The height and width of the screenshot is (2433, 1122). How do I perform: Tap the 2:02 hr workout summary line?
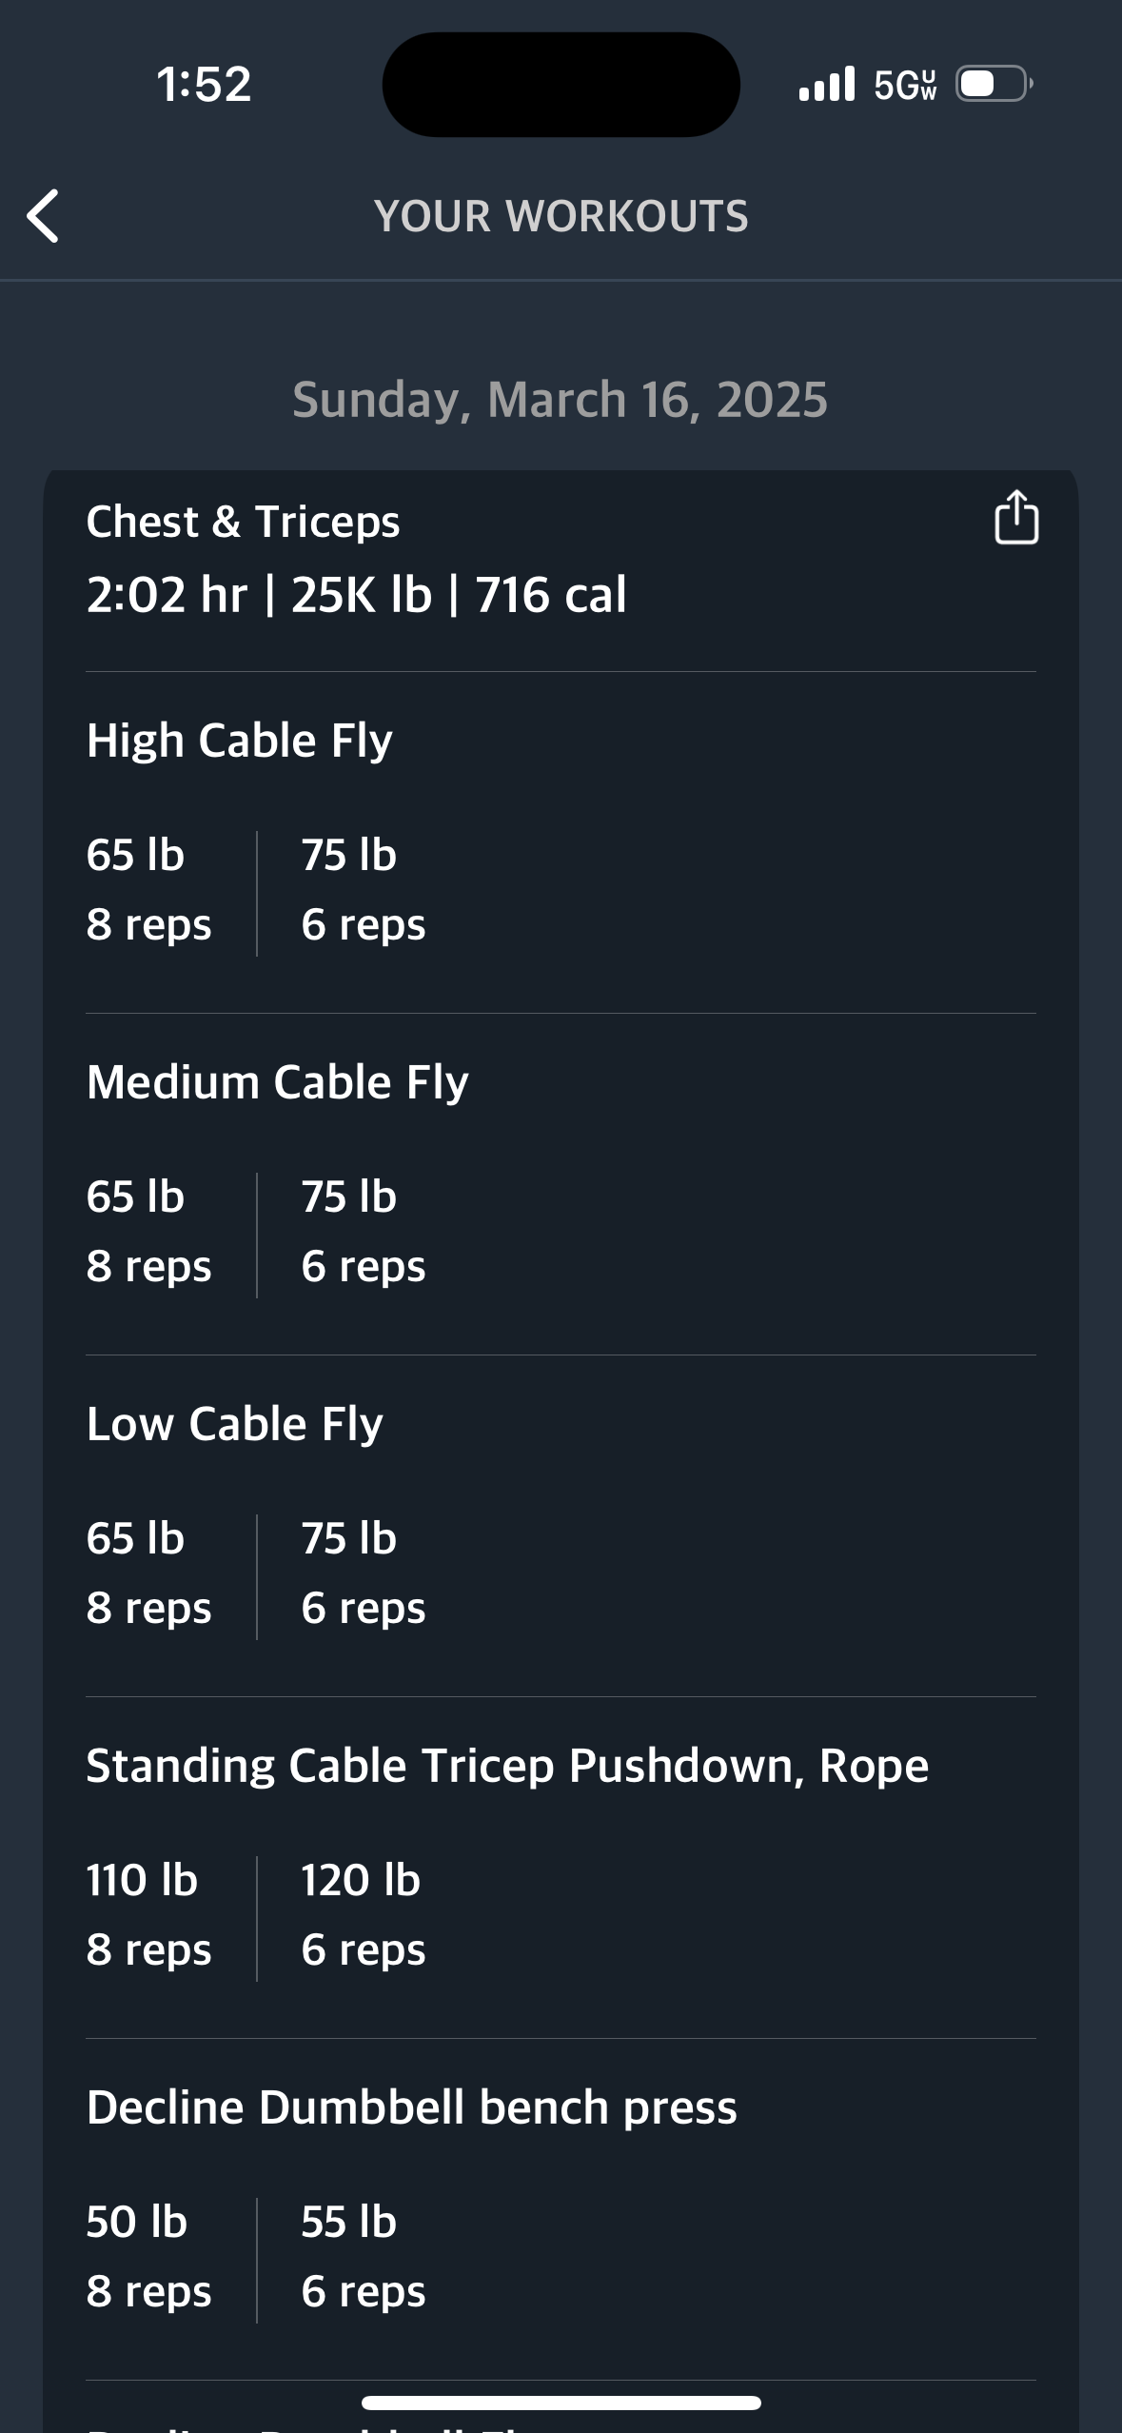[357, 595]
